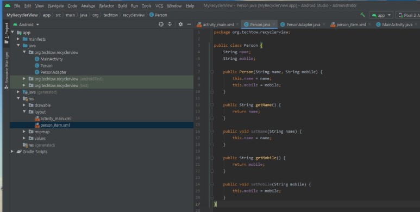Close the activity_main.xml editor tab

(237, 24)
